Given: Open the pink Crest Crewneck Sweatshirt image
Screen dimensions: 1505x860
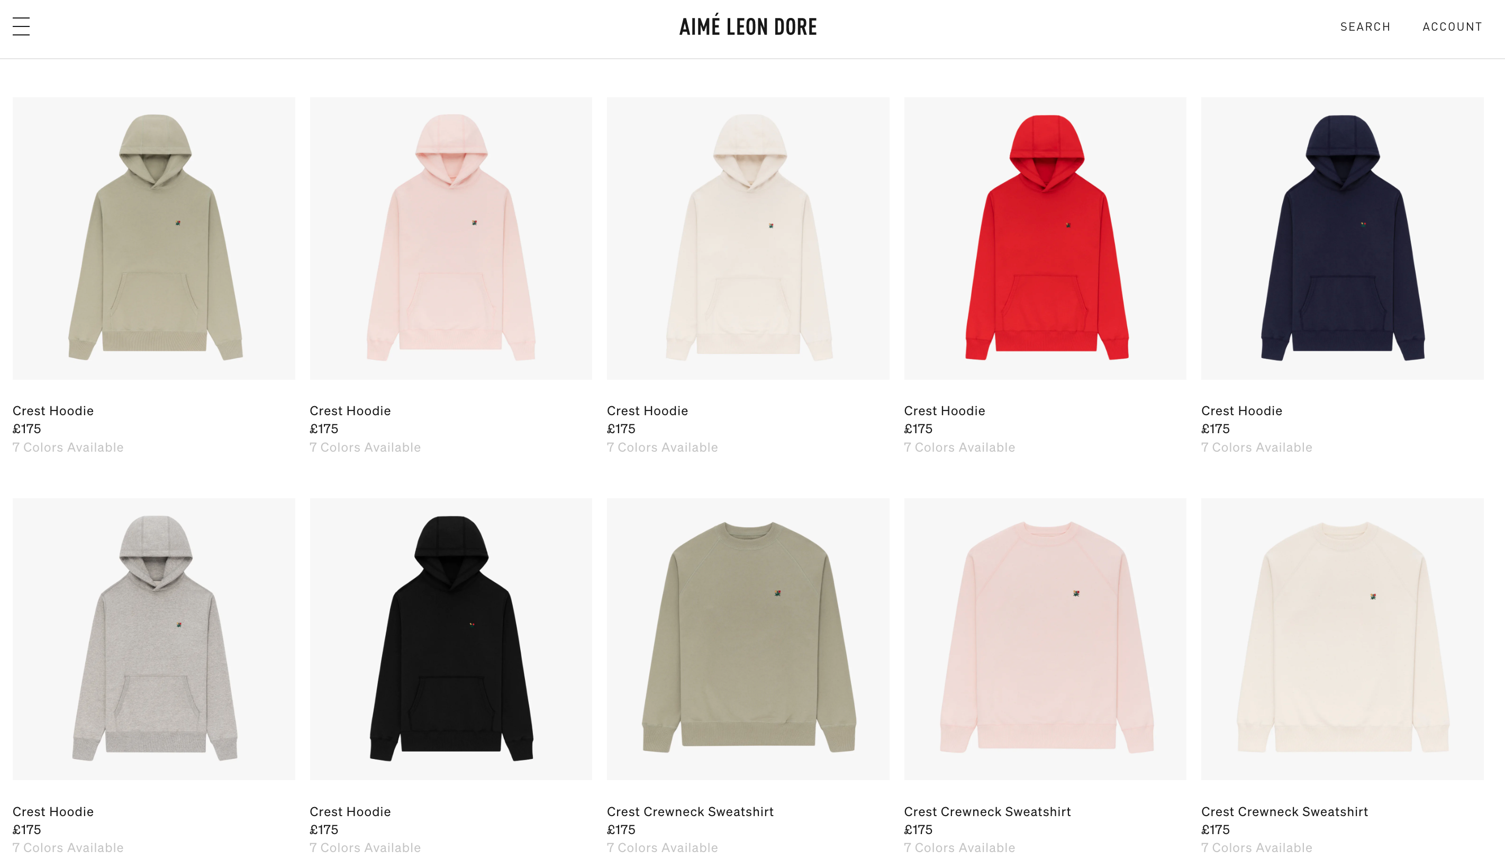Looking at the screenshot, I should pyautogui.click(x=1045, y=638).
